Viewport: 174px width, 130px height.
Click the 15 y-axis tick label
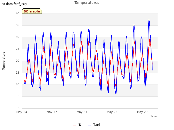17,73
